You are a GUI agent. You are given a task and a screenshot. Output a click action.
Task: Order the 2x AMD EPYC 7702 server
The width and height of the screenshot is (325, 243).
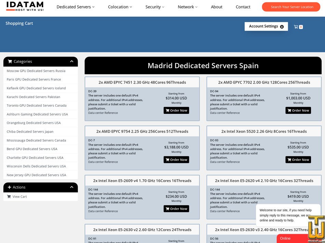point(298,110)
